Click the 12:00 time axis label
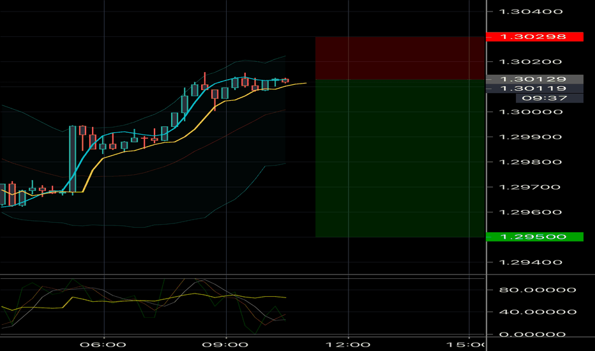The width and height of the screenshot is (595, 351). [348, 345]
